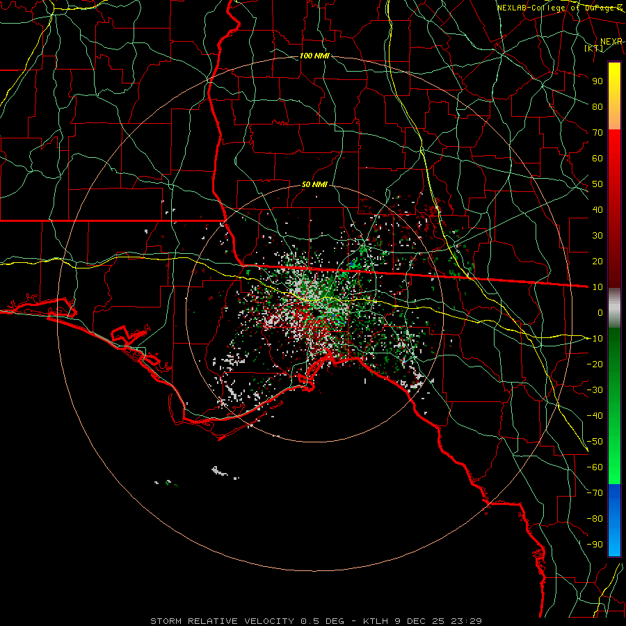Click the positive 90 knot scale label
The width and height of the screenshot is (626, 626).
coord(597,81)
